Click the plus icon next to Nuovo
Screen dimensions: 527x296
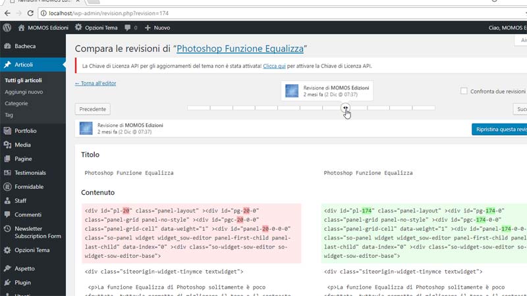pyautogui.click(x=148, y=28)
